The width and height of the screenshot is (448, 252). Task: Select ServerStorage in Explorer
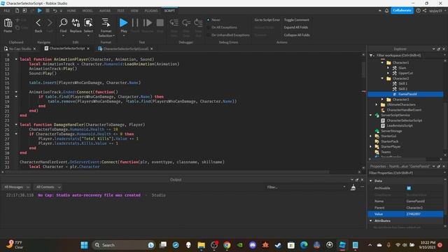(391, 131)
